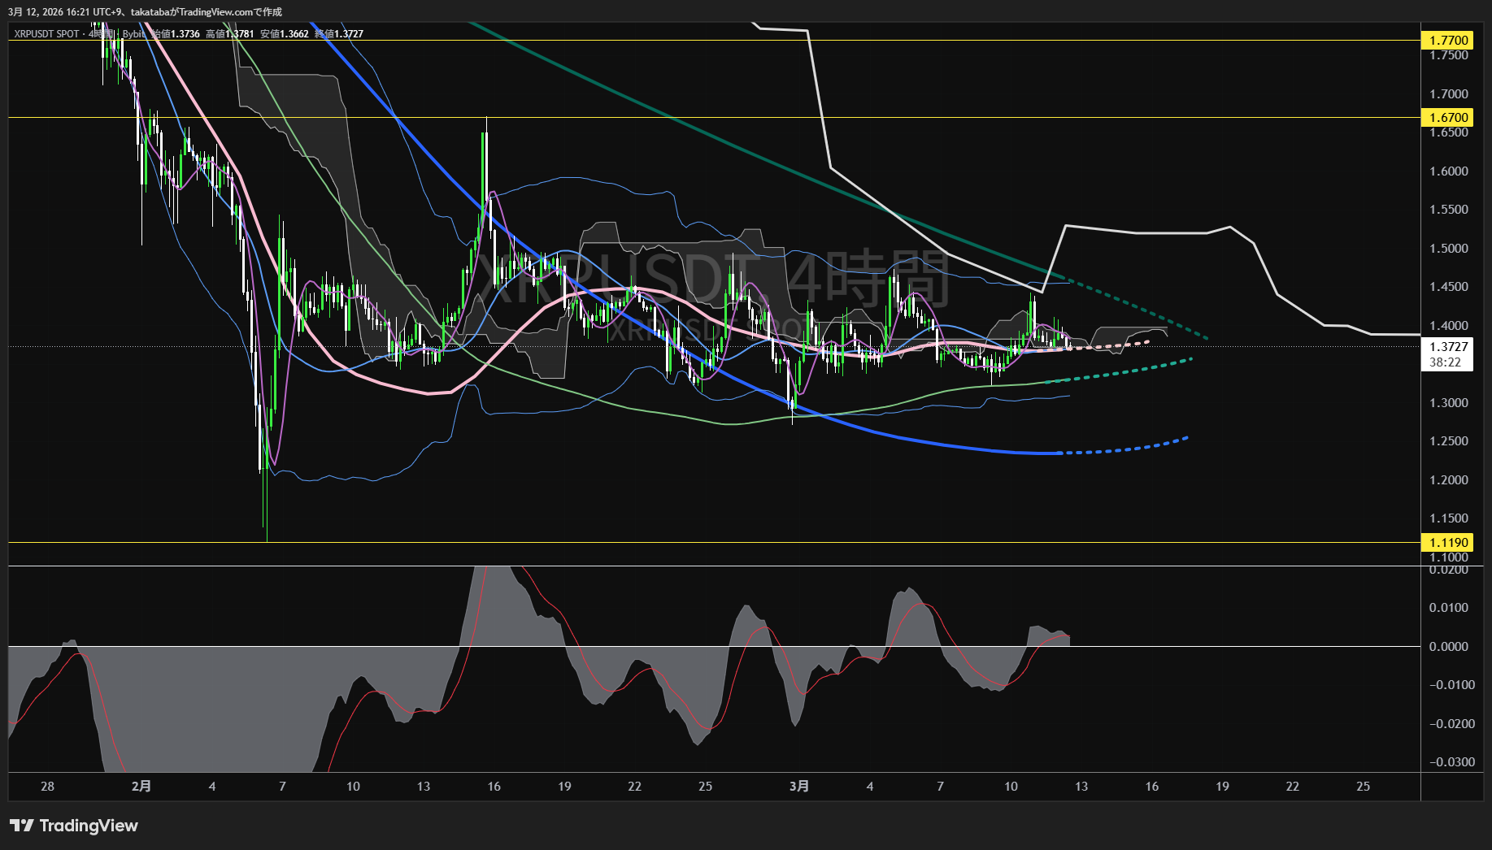The height and width of the screenshot is (850, 1492).
Task: Click the 0.0000 level on oscillator axis
Action: pyautogui.click(x=1449, y=647)
